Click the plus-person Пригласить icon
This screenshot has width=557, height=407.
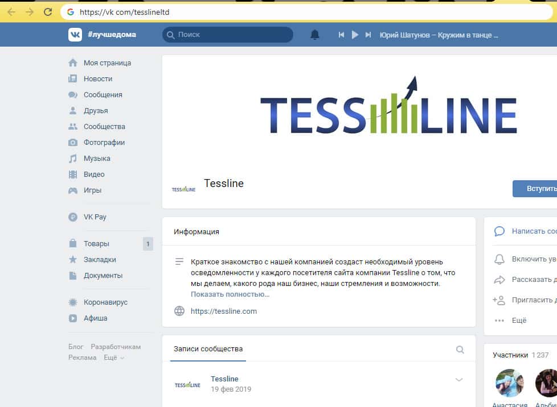click(x=499, y=300)
